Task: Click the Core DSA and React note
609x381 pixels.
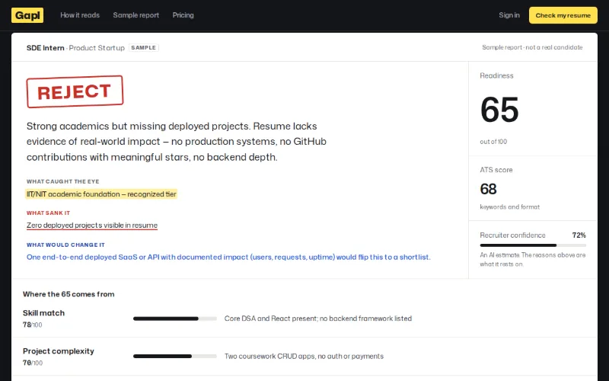Action: [318, 319]
